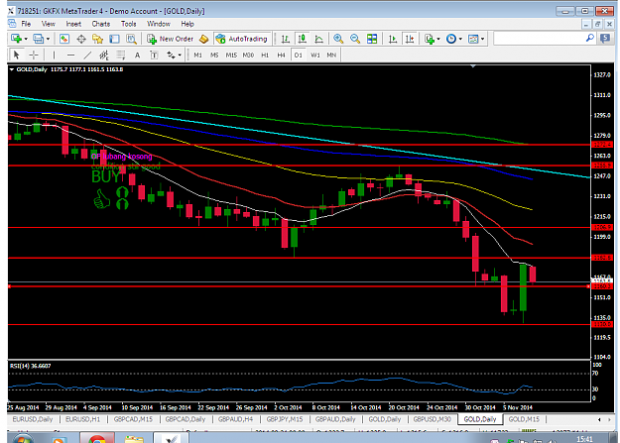
Task: Select the text label tool
Action: (x=154, y=55)
